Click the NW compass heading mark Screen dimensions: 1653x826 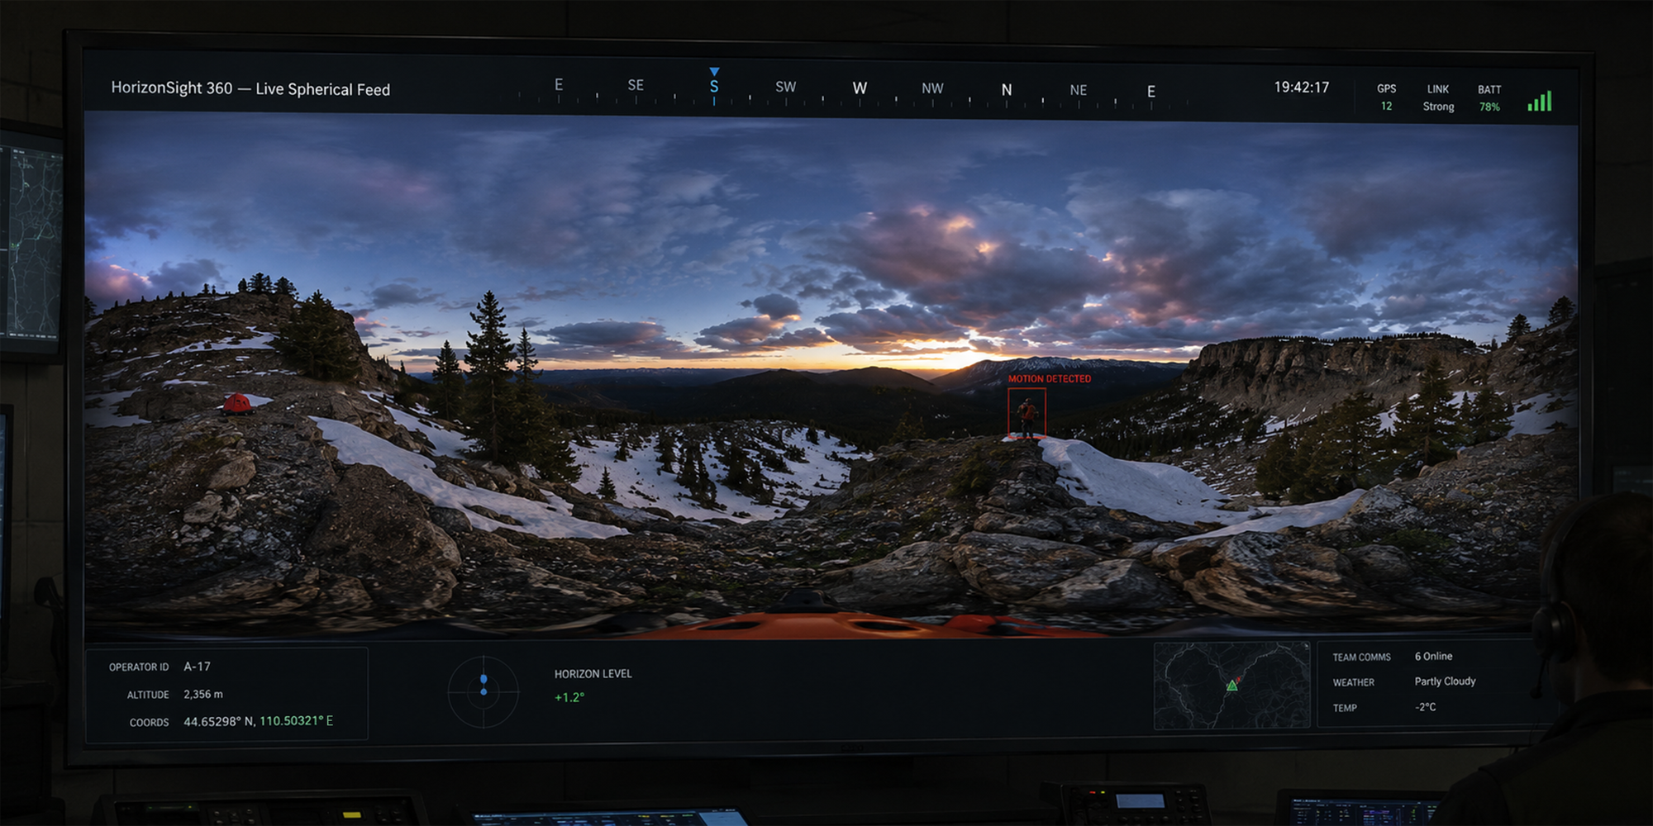(x=932, y=88)
